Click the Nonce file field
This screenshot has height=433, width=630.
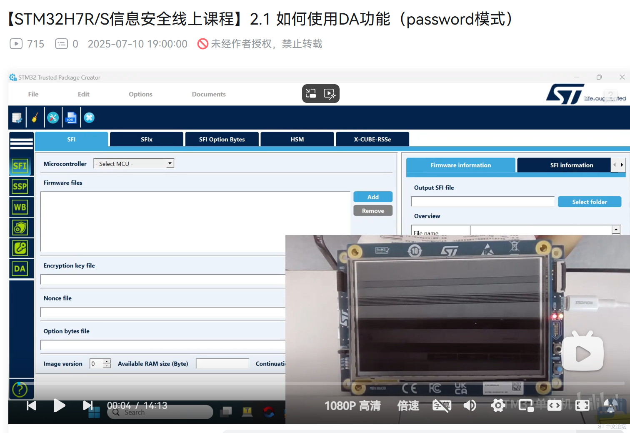(x=163, y=312)
